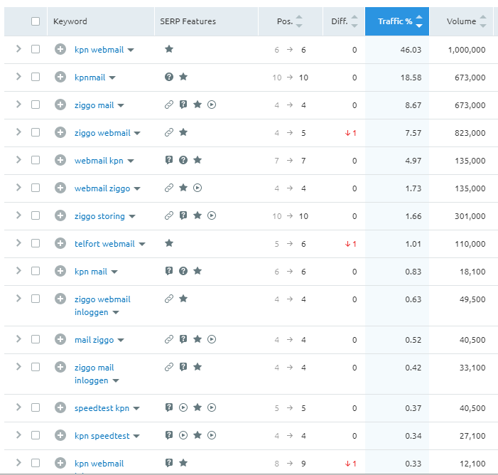498x475 pixels.
Task: Expand the kpn webmail row chevron
Action: coord(18,48)
